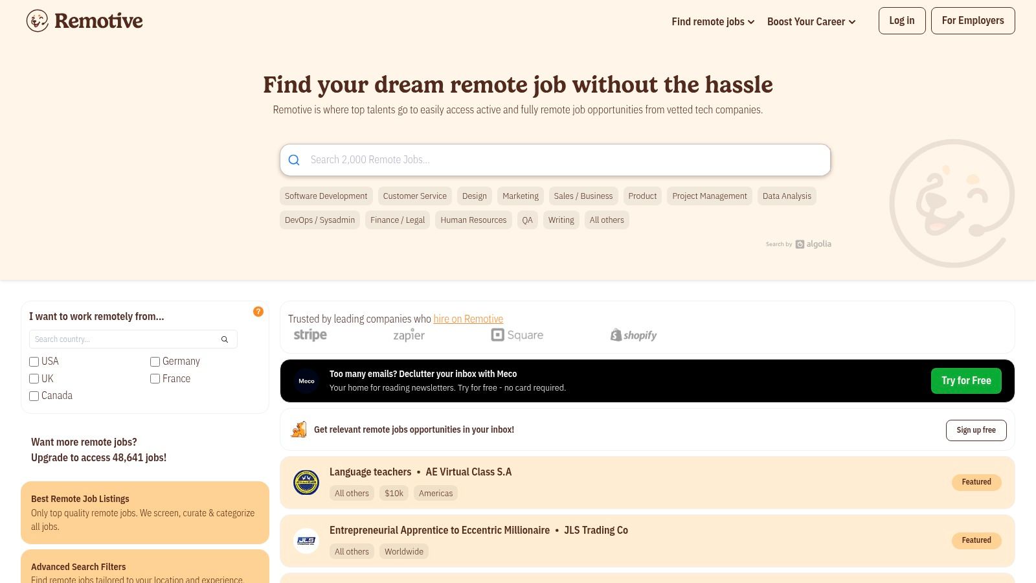Click the Worldwide location tag
1036x583 pixels.
[x=404, y=552]
